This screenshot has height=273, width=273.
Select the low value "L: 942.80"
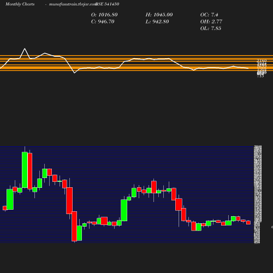(157, 22)
